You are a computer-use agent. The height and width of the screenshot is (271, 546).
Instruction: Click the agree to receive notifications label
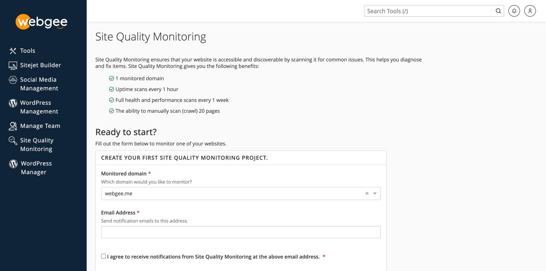(213, 257)
